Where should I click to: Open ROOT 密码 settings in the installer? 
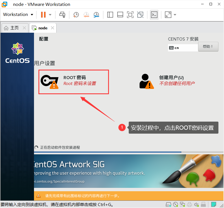(74, 82)
